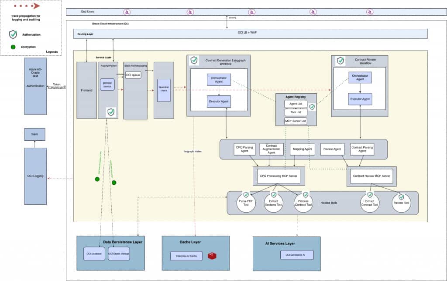Image resolution: width=447 pixels, height=281 pixels.
Task: Select the Agent List entry in Agent Registry
Action: coord(296,104)
